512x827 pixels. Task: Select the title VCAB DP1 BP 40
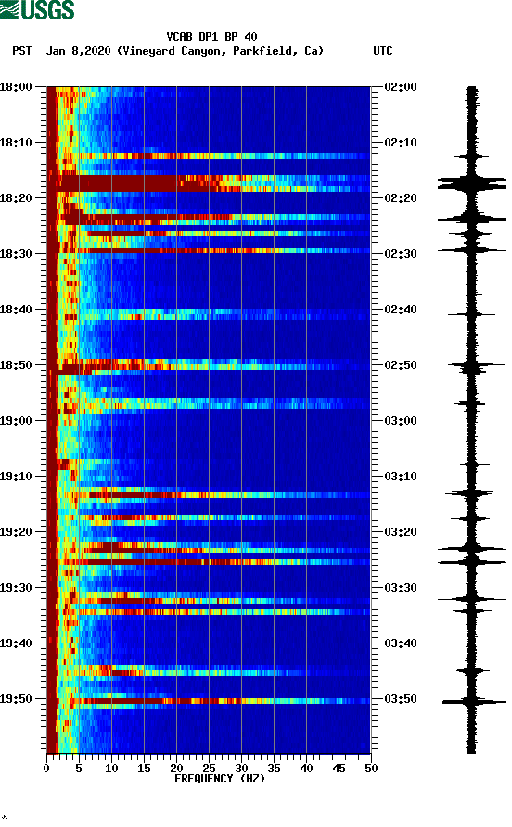coord(211,37)
